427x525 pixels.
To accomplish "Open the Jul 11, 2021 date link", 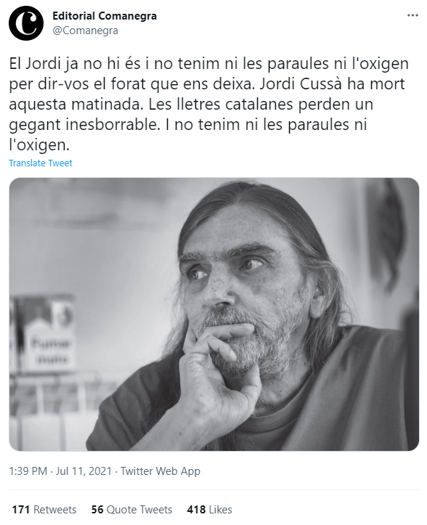I will [84, 471].
